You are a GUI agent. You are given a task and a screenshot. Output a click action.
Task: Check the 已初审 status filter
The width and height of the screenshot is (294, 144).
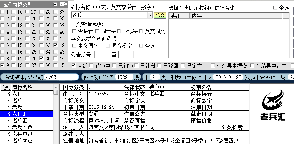pos(114,65)
